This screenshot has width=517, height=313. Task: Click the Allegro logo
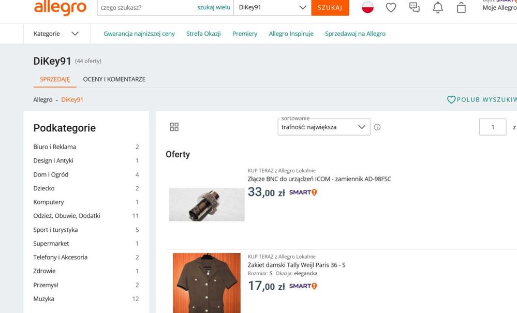[60, 8]
